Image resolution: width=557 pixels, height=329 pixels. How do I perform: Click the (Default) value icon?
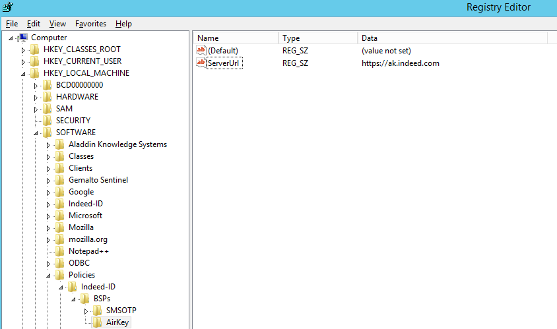[x=201, y=51]
